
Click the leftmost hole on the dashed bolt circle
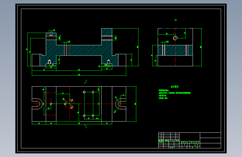pyautogui.click(x=65, y=104)
